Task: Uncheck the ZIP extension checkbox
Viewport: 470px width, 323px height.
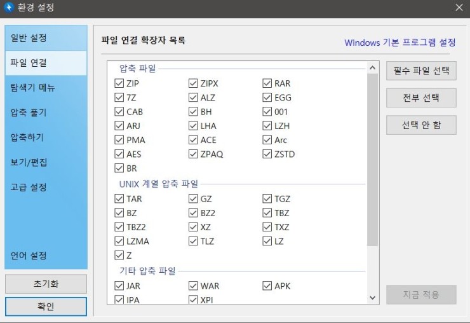Action: pyautogui.click(x=119, y=83)
